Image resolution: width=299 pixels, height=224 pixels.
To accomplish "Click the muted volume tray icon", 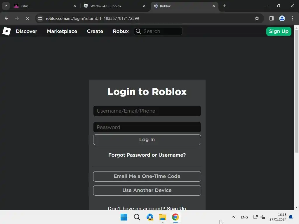I will (x=263, y=217).
